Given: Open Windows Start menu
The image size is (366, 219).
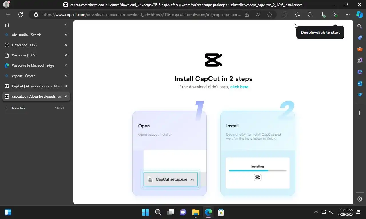Looking at the screenshot, I should click(145, 212).
